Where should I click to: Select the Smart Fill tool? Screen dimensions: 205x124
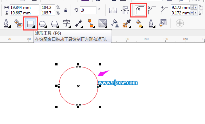[x=18, y=23]
